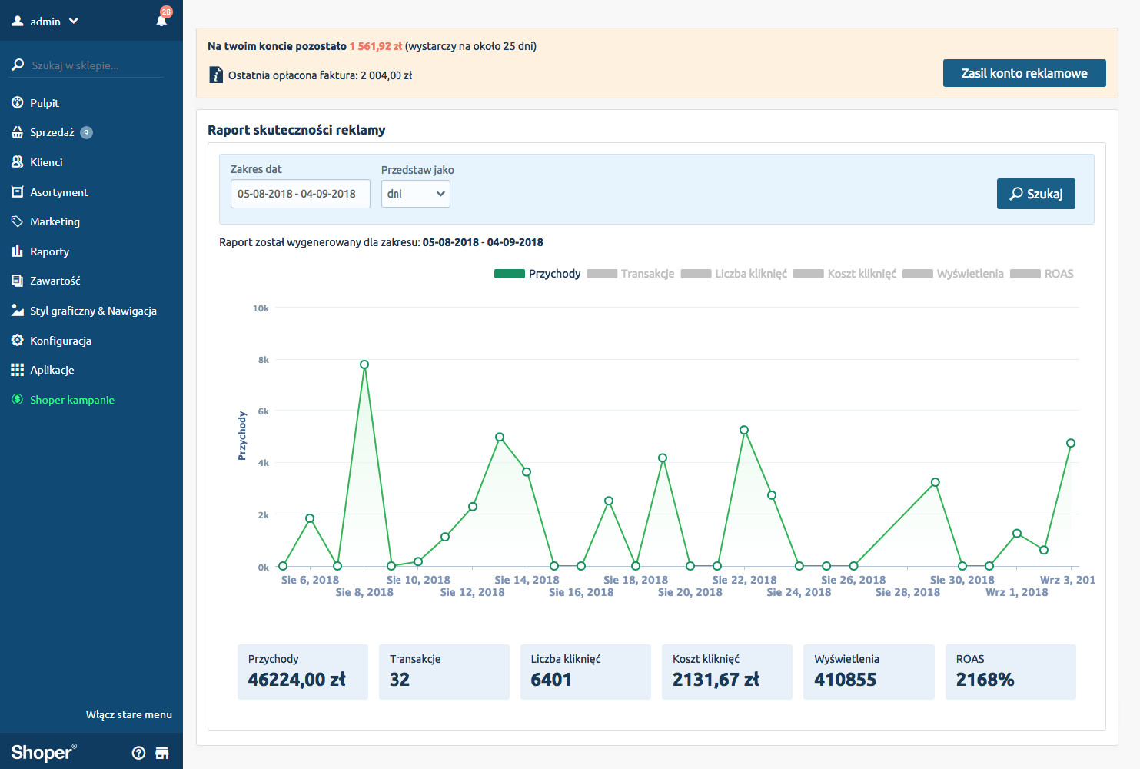Screen dimensions: 1140x769
Task: Click the Shoper kampanie icon
Action: coord(17,400)
